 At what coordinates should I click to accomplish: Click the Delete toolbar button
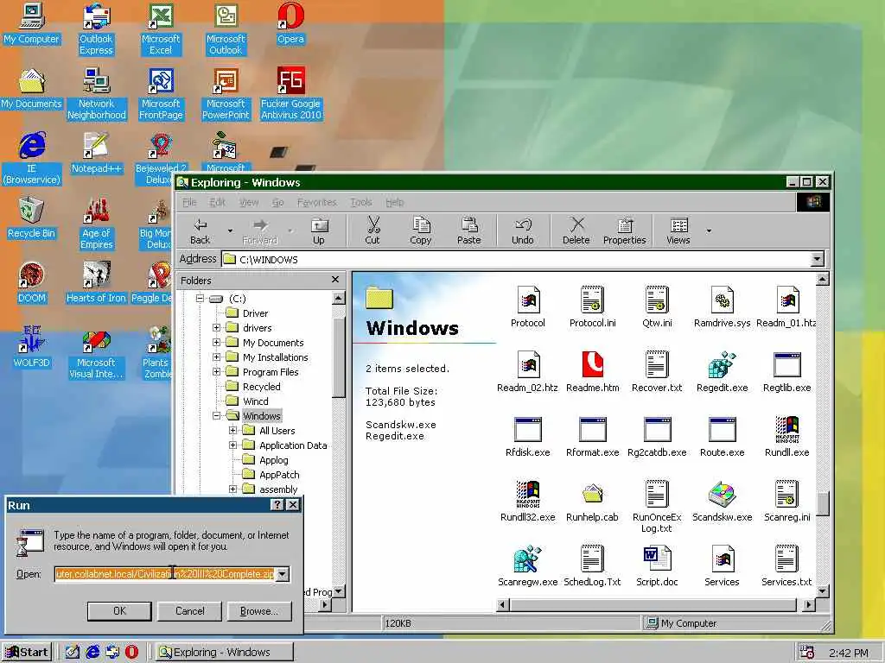click(x=576, y=230)
